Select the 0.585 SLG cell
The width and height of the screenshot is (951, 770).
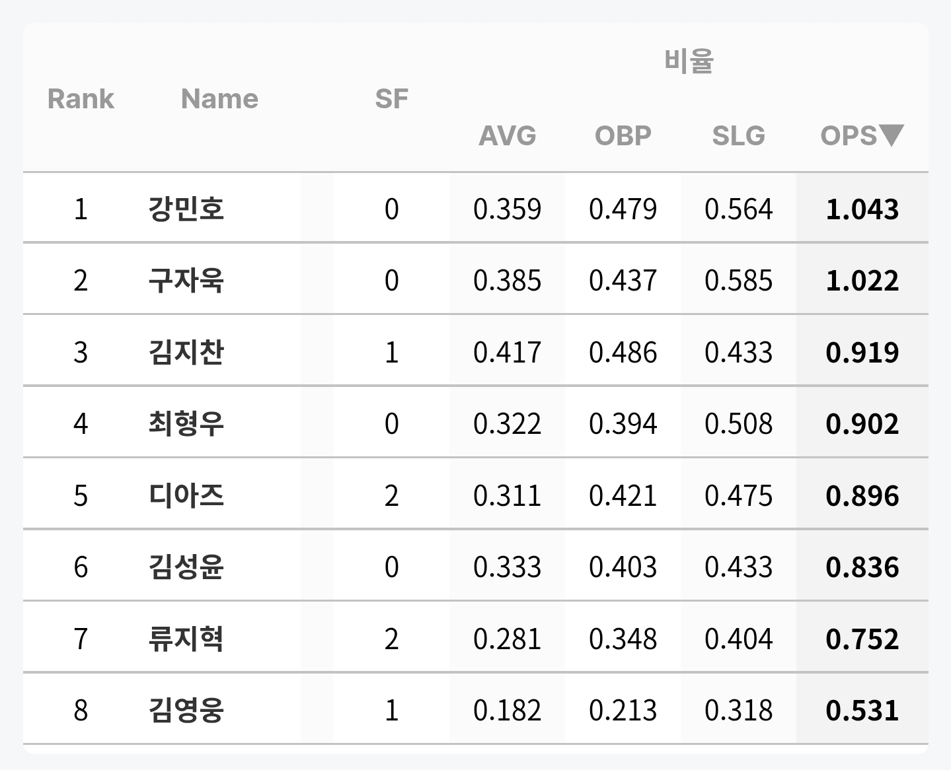739,280
